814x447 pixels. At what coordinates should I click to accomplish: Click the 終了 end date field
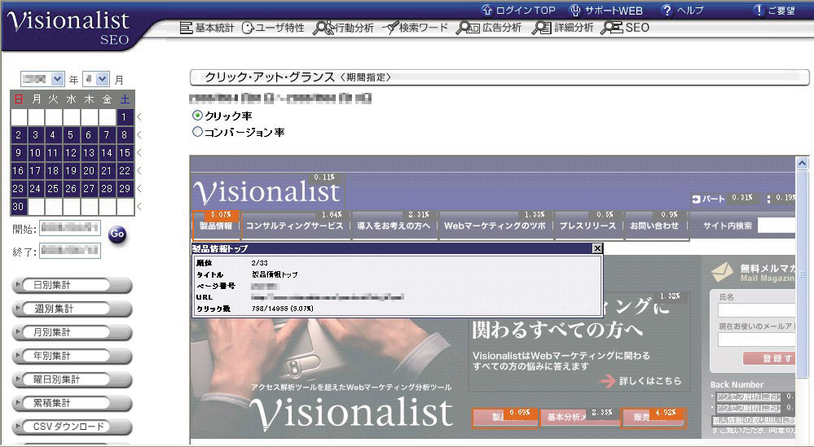click(70, 251)
